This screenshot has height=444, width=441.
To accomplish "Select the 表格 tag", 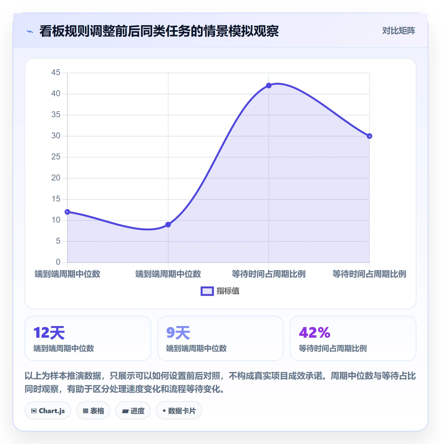I will coord(93,411).
